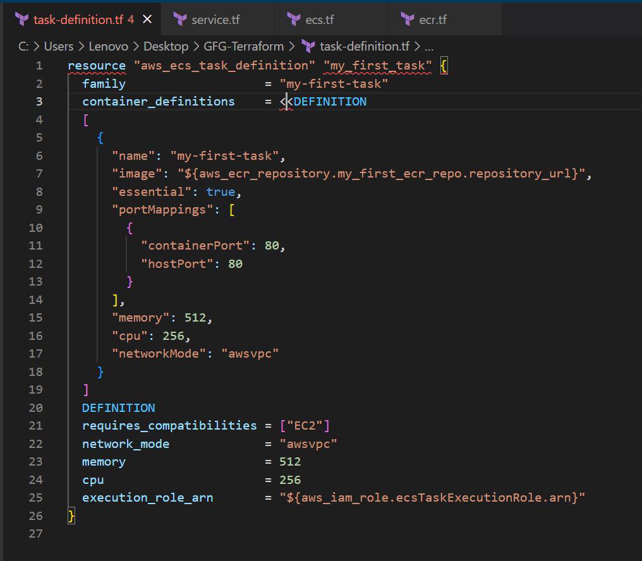
Task: Click the Terraform icon on ecs.tf tab
Action: point(293,20)
